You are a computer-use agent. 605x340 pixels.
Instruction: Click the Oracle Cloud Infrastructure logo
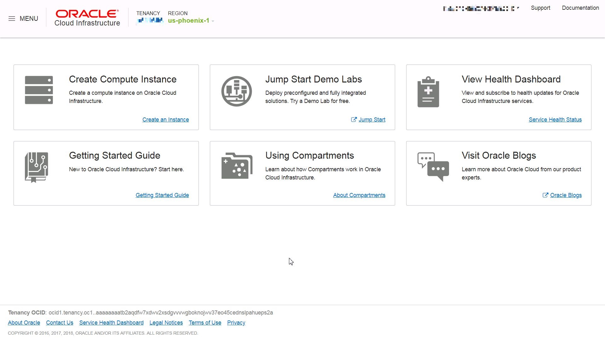tap(87, 18)
